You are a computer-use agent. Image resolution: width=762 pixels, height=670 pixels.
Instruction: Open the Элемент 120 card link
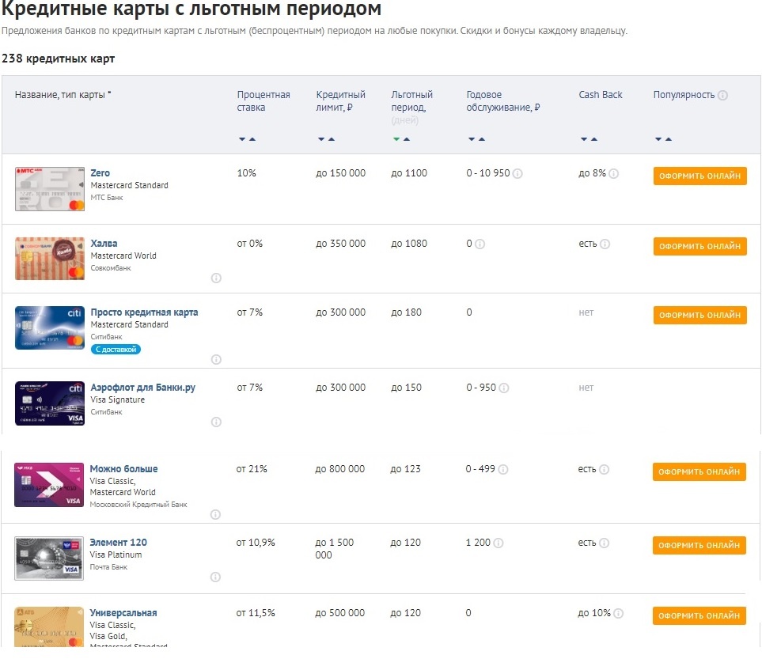[118, 543]
